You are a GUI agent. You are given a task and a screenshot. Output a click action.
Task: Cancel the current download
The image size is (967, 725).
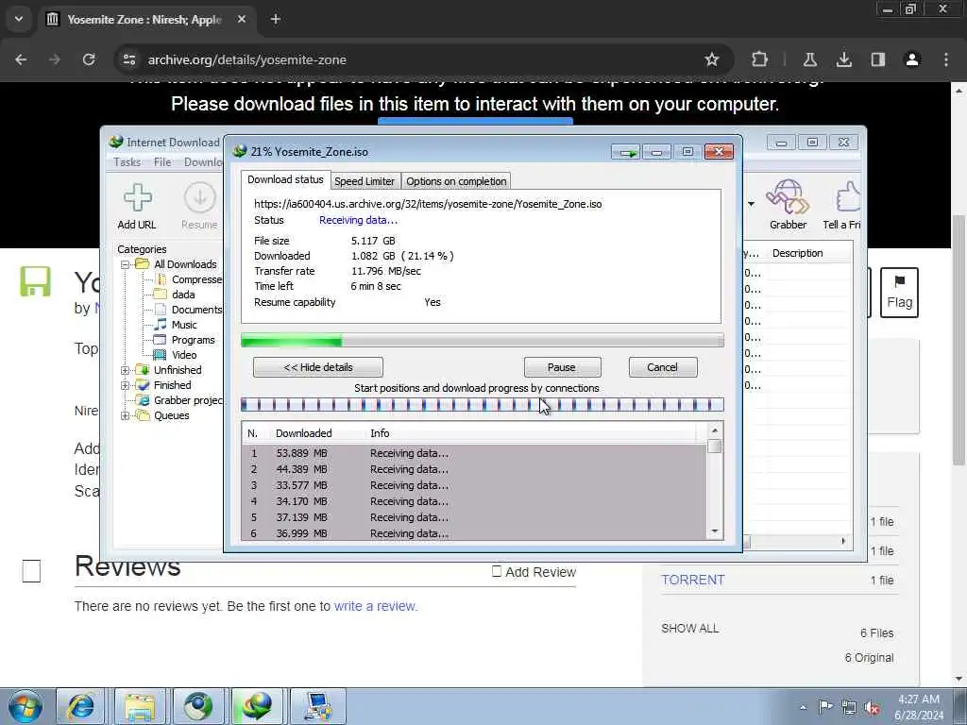(663, 367)
